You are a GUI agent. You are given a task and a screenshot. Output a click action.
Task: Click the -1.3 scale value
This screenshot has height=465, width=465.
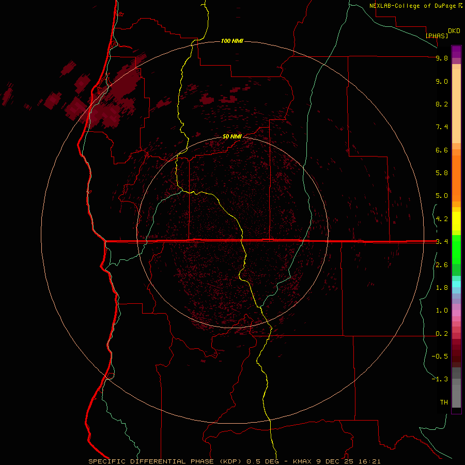440,379
